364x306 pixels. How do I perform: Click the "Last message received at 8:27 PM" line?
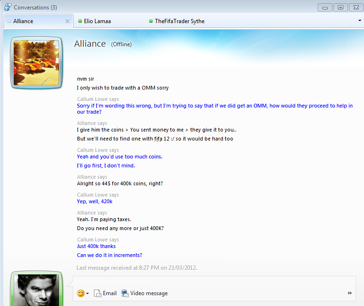point(137,268)
